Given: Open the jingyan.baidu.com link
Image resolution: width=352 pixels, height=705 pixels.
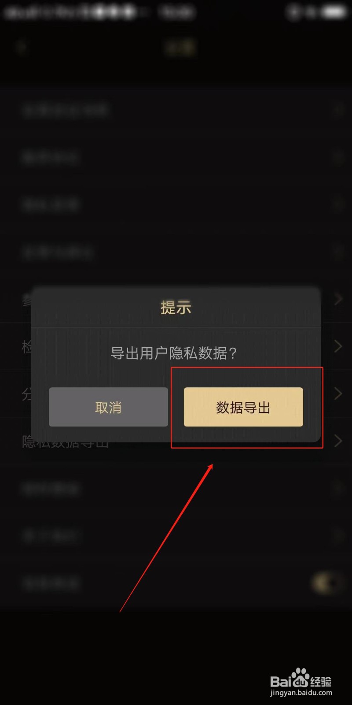Looking at the screenshot, I should (x=301, y=693).
